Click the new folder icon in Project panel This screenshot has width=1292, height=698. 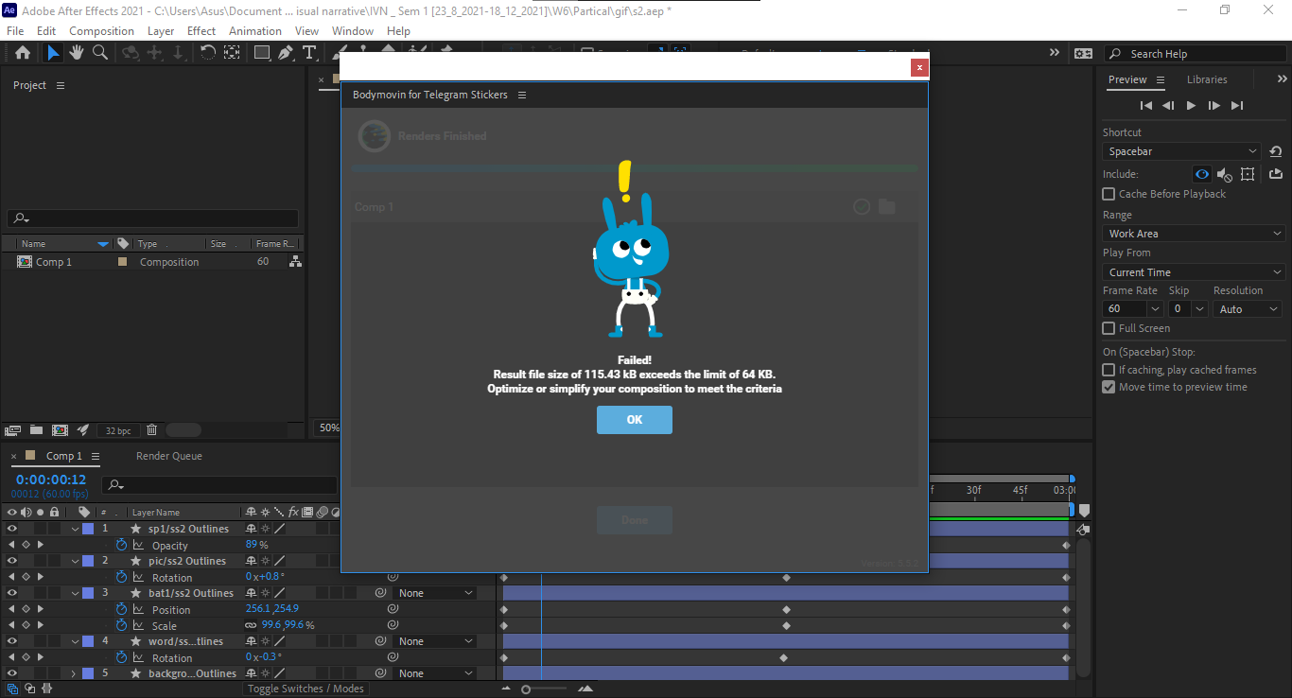pyautogui.click(x=36, y=429)
